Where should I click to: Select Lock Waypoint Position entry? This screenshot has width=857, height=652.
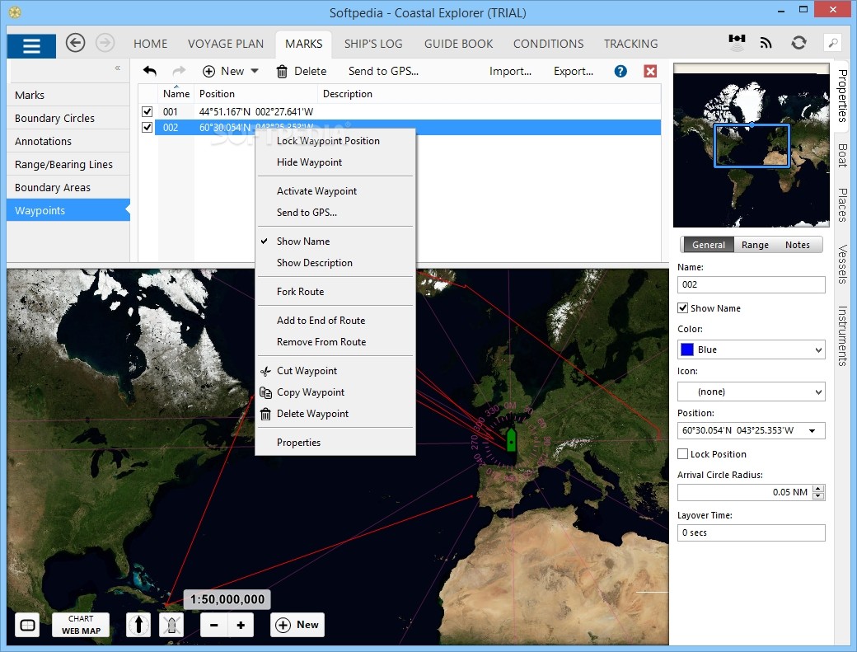click(x=335, y=140)
